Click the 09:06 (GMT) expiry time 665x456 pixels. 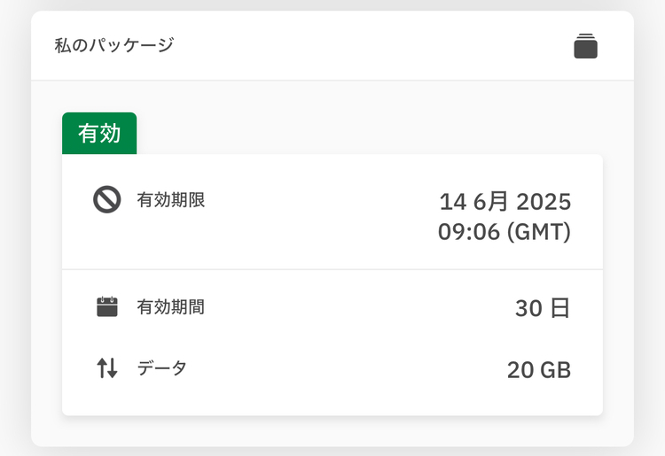(505, 232)
